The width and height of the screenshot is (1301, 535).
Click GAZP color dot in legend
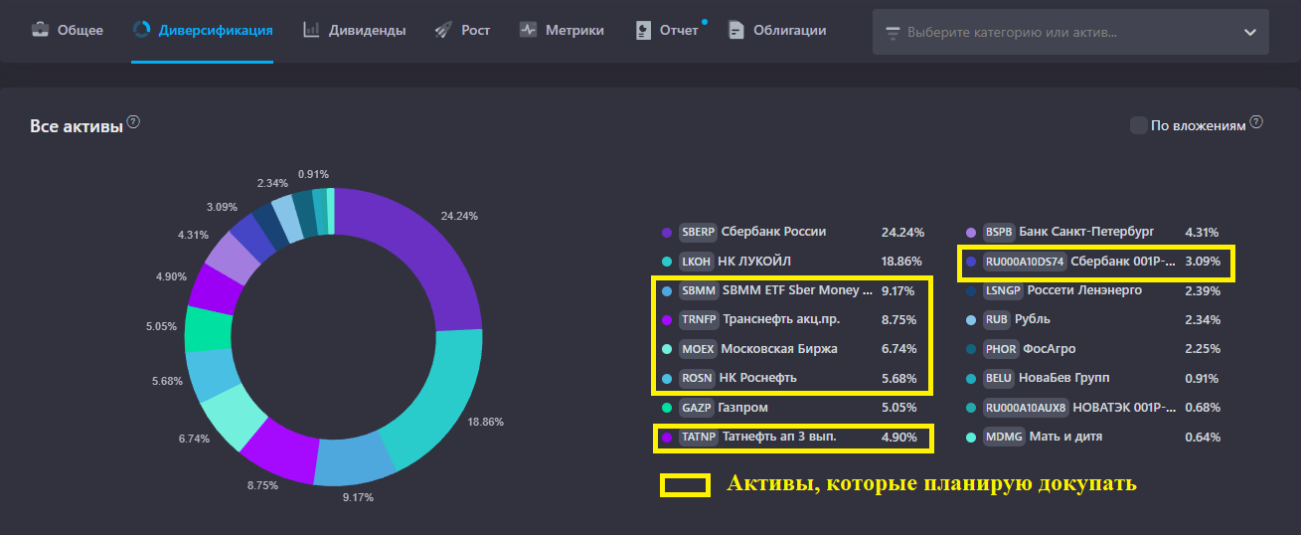(x=667, y=408)
